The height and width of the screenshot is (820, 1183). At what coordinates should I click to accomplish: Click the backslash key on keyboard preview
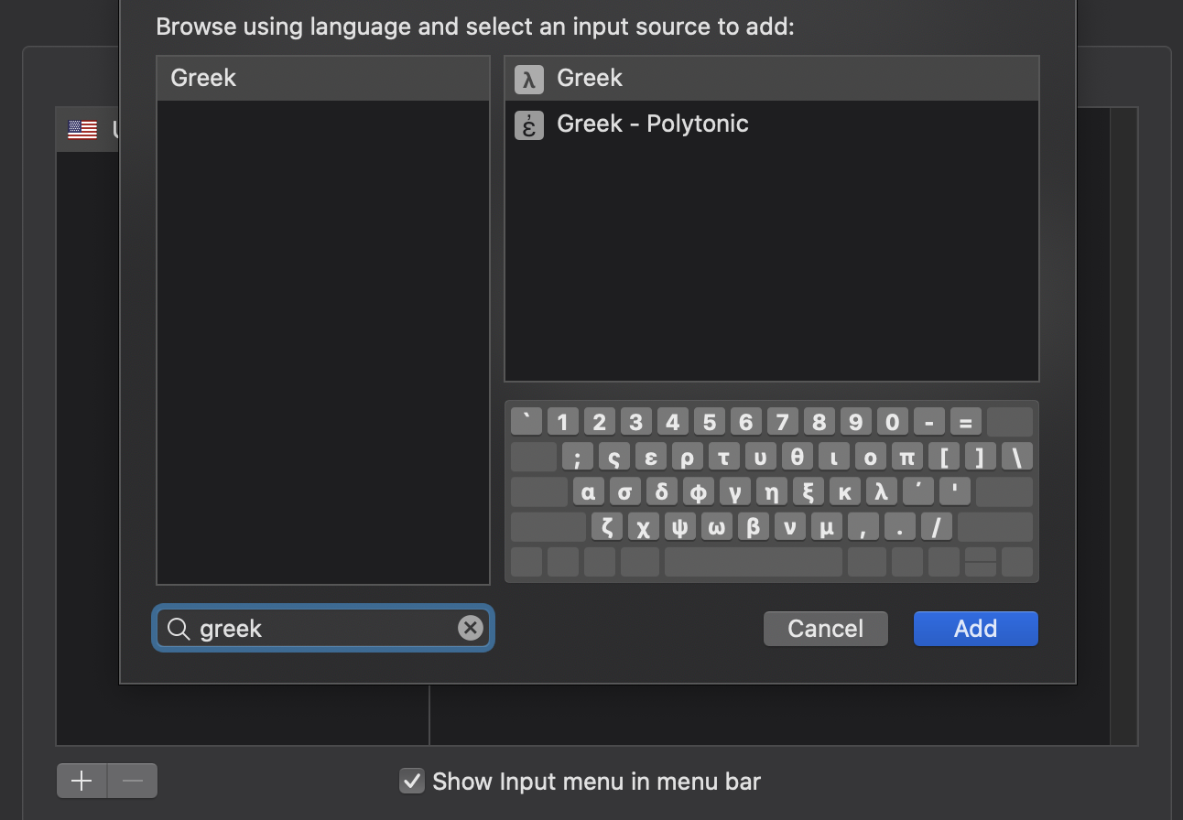pyautogui.click(x=1017, y=457)
